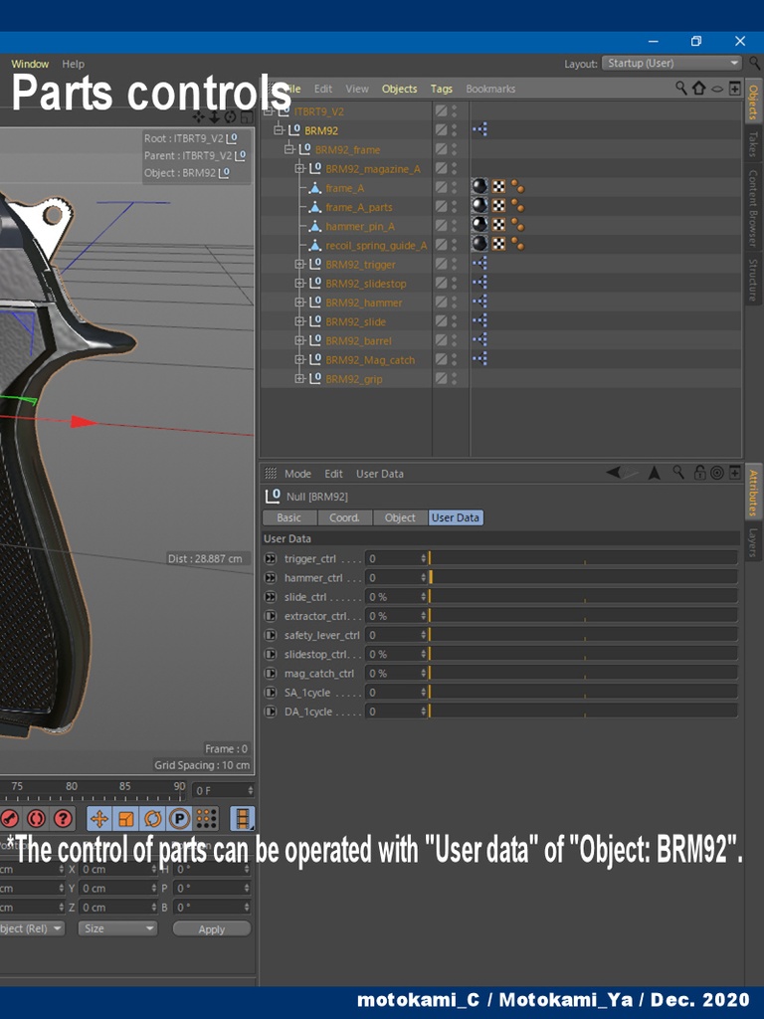This screenshot has width=764, height=1019.
Task: Select the Phong tag on hammer_pin_A
Action: 517,225
